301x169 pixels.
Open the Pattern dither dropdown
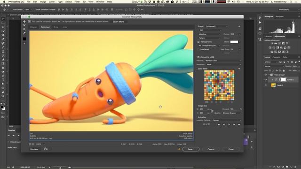click(x=209, y=38)
